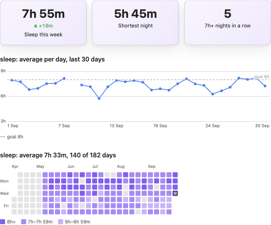Click the final data point above 30 Sep
Screen dimensions: 271x225
265,86
